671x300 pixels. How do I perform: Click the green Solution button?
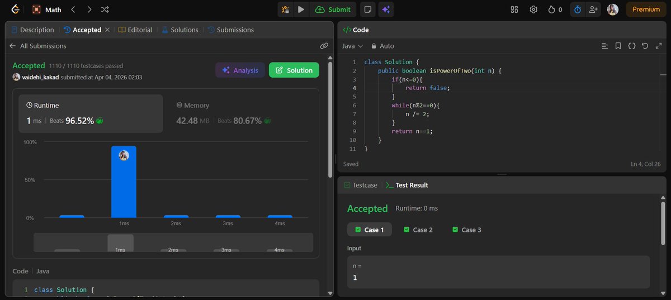click(294, 70)
